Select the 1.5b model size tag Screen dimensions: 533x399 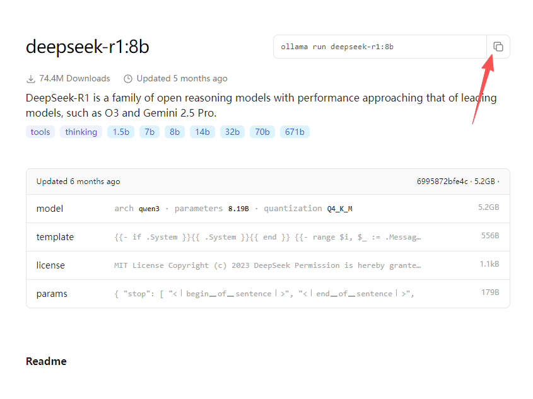click(x=120, y=132)
